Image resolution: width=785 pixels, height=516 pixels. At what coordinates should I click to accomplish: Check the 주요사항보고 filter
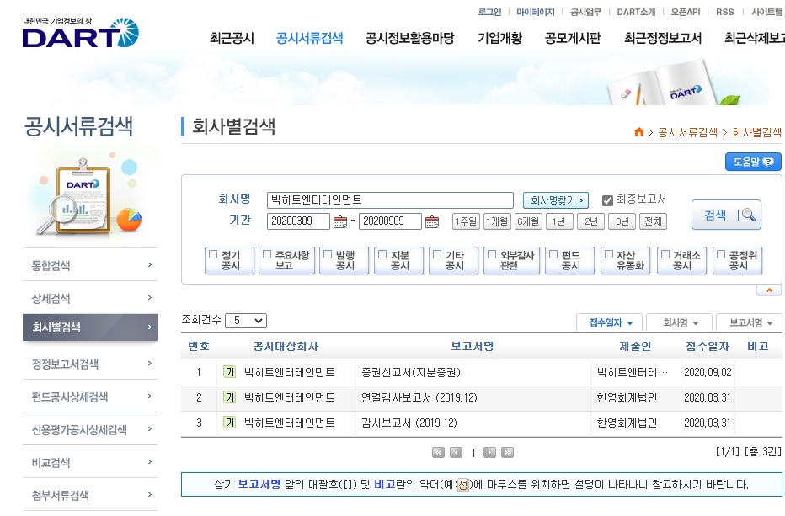267,254
